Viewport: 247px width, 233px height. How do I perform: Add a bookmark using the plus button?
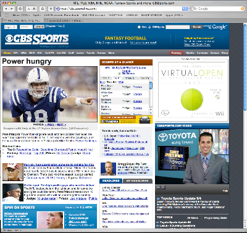point(51,9)
